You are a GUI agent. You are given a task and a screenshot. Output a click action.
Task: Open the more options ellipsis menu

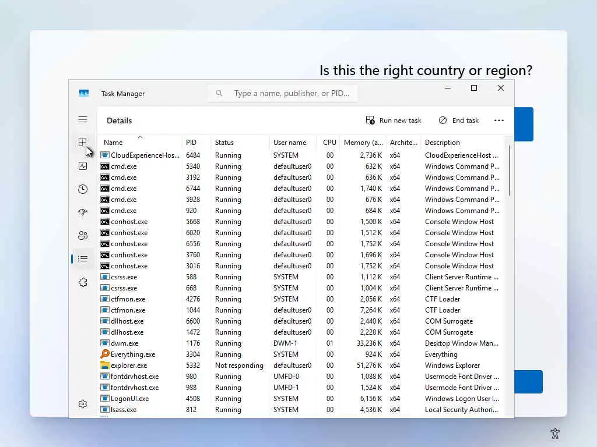499,120
